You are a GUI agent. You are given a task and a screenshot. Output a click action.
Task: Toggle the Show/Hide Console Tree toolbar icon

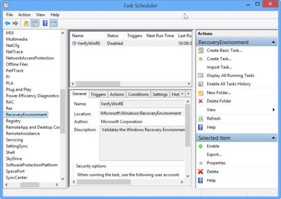coord(35,23)
